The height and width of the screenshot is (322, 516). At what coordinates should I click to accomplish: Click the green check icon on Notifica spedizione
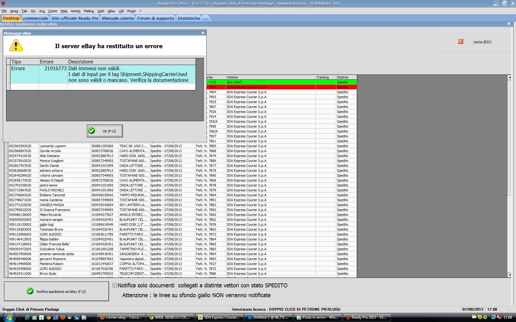pos(30,291)
